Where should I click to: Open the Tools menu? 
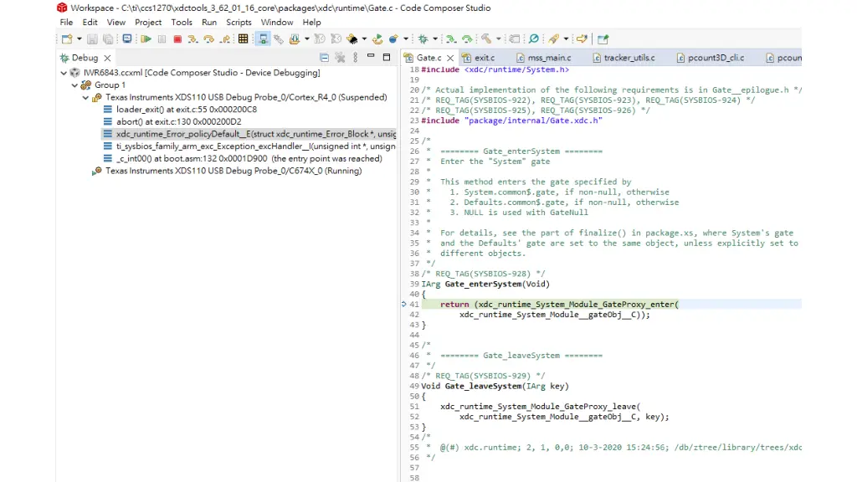tap(182, 22)
